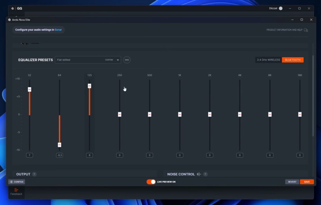Select the Bluetooth connection mode
This screenshot has height=205, width=321.
[292, 60]
